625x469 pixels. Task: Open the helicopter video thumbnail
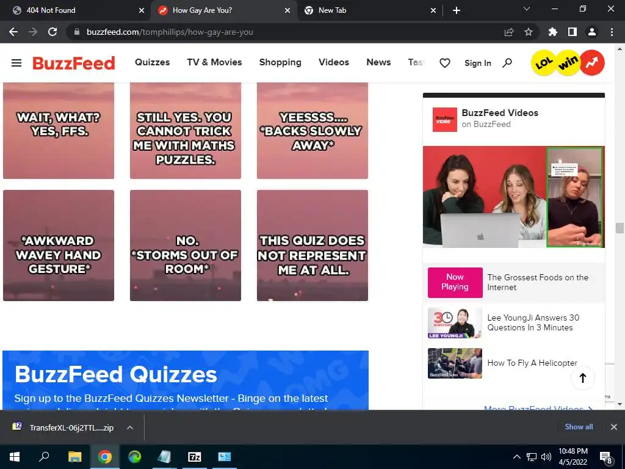455,363
